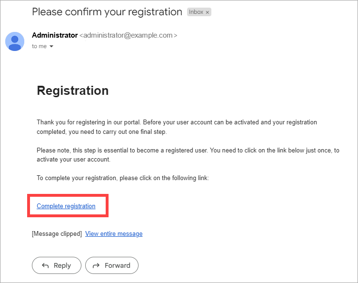
Task: Click the "Thank you for registering" paragraph
Action: tap(177, 127)
